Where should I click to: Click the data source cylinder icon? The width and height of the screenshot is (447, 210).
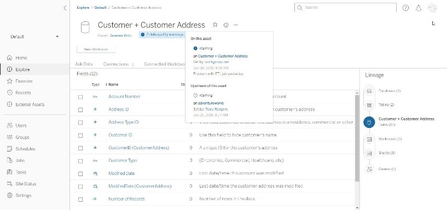pyautogui.click(x=85, y=27)
